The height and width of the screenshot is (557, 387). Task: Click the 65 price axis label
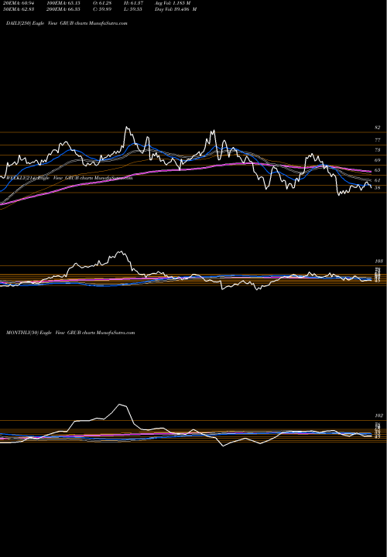point(378,170)
